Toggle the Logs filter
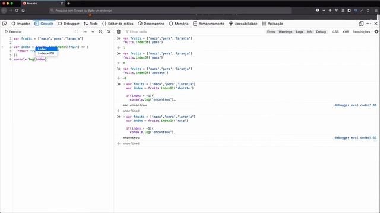 [299, 31]
